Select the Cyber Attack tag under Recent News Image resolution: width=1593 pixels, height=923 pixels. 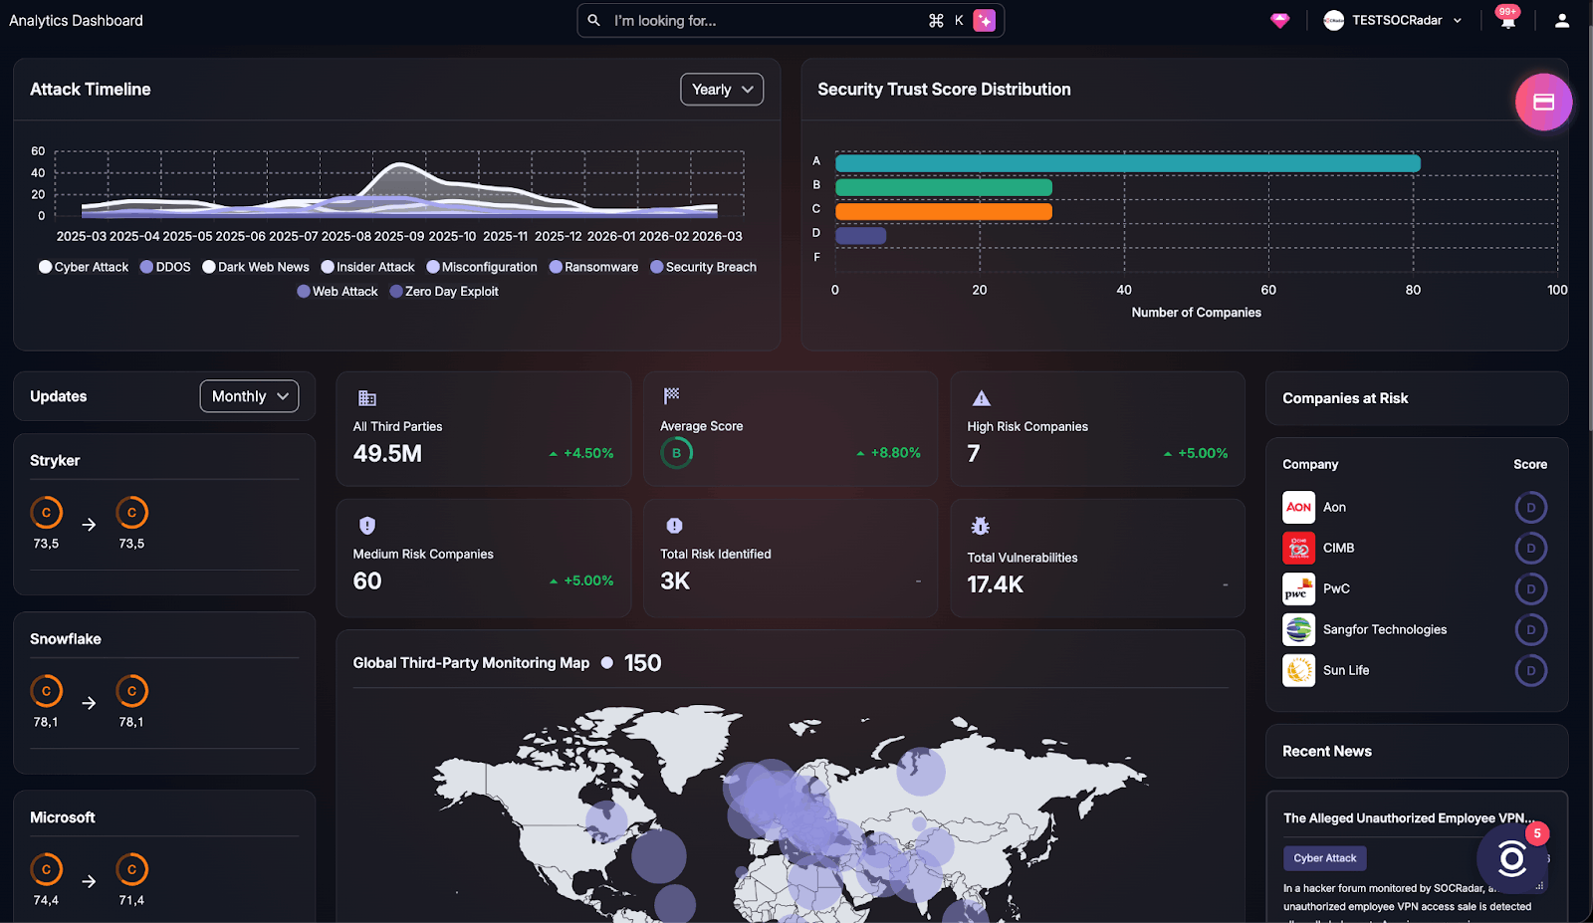point(1324,857)
